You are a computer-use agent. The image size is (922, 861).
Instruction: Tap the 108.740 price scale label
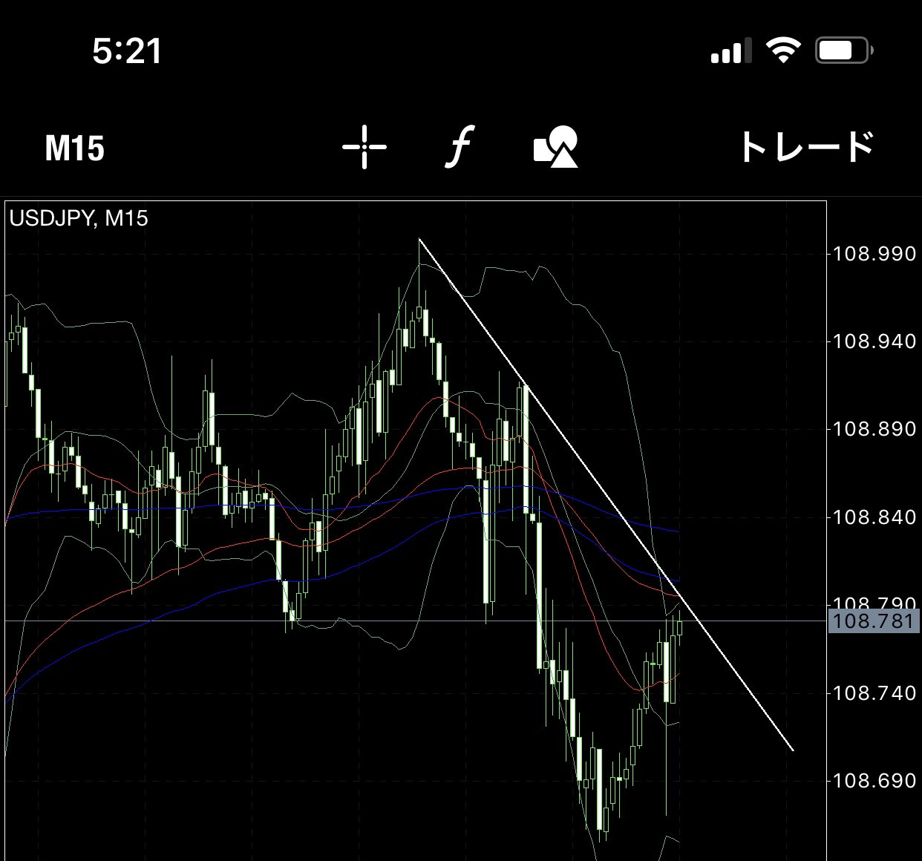click(874, 693)
